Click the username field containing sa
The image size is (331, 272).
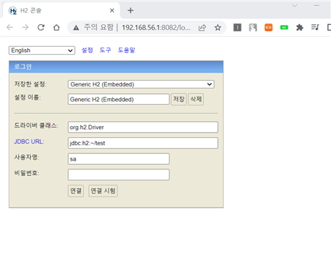pos(118,159)
